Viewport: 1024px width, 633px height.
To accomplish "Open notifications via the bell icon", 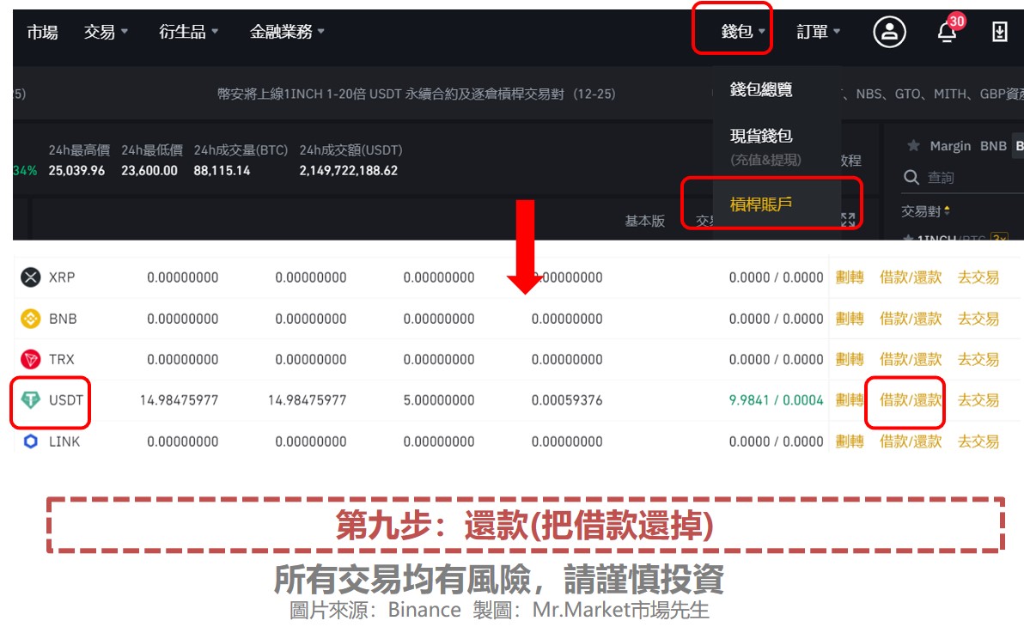I will pos(946,33).
